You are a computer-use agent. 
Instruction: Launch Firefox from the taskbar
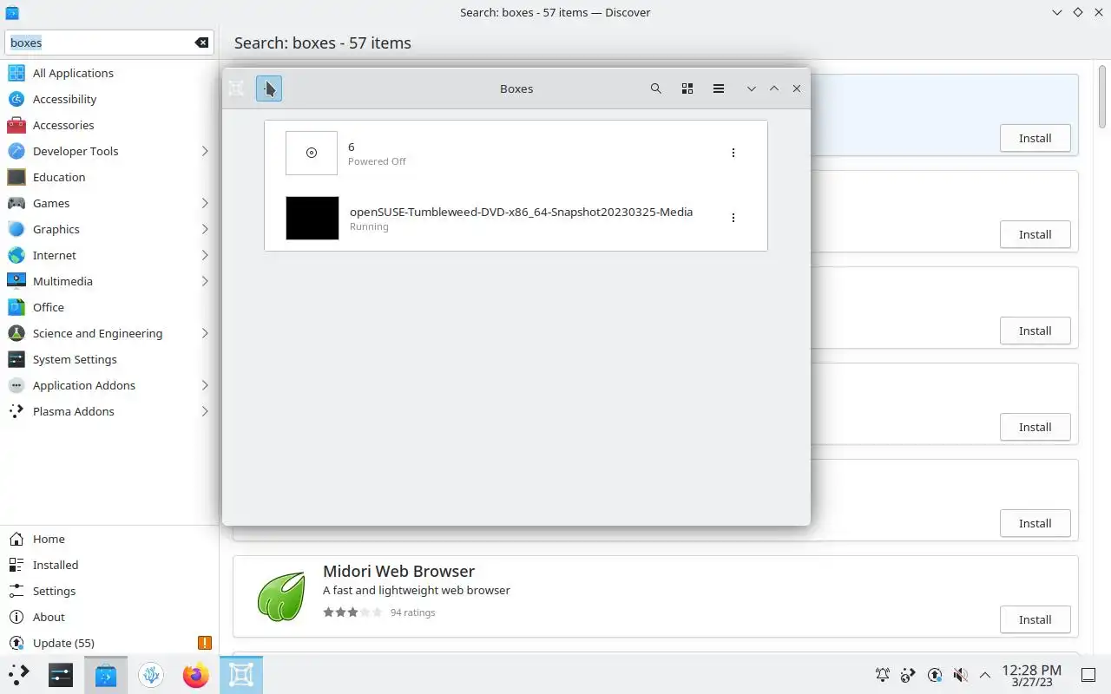tap(196, 674)
